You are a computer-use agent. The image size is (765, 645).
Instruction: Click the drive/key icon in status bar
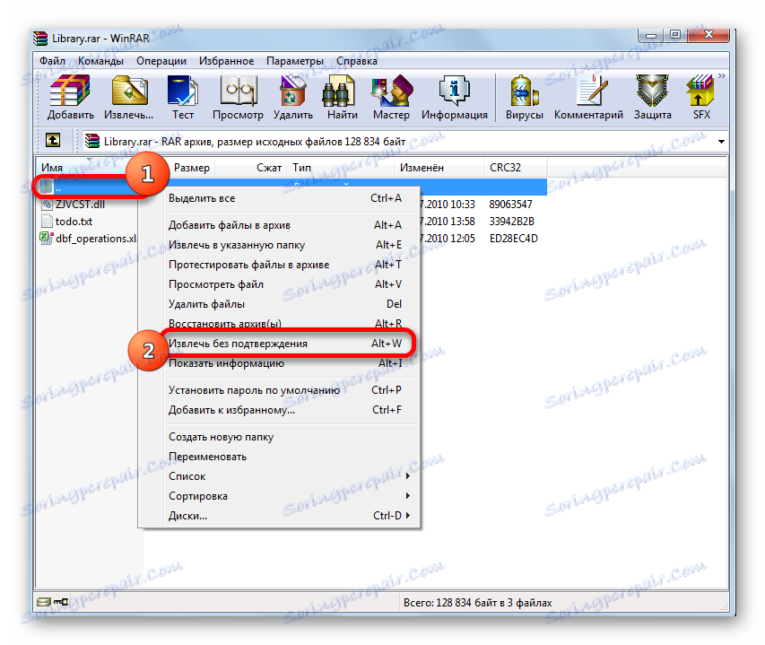tap(52, 602)
